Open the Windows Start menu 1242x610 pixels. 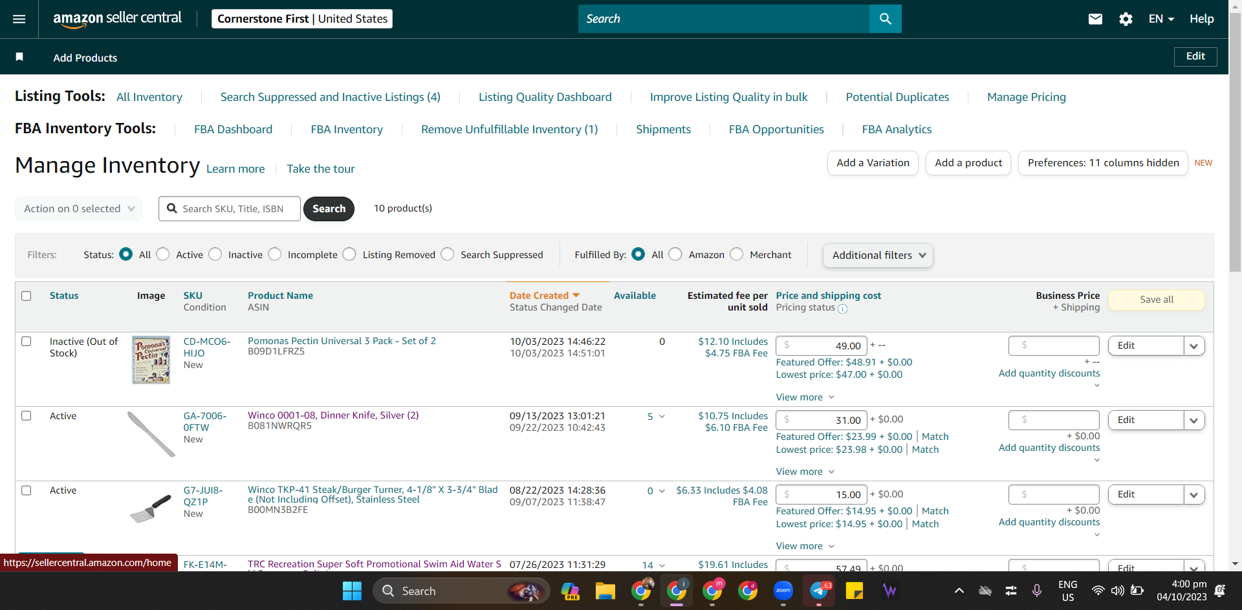click(352, 591)
